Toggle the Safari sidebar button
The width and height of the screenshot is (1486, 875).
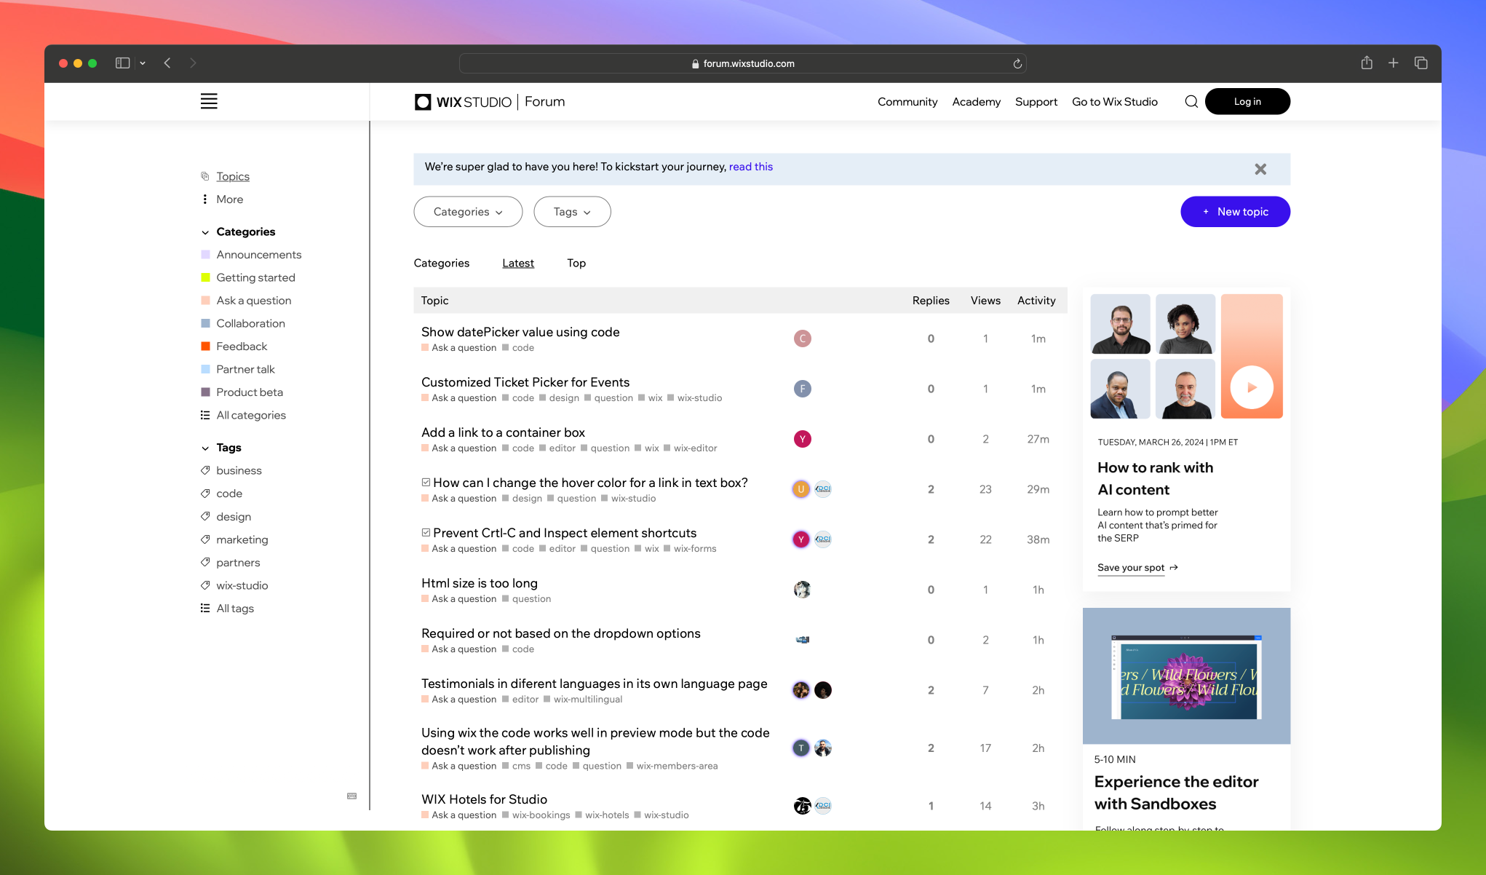(x=122, y=63)
